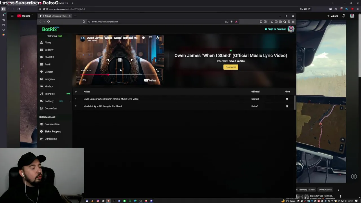The width and height of the screenshot is (361, 203).
Task: Open background browser tab list chevron
Action: click(333, 3)
